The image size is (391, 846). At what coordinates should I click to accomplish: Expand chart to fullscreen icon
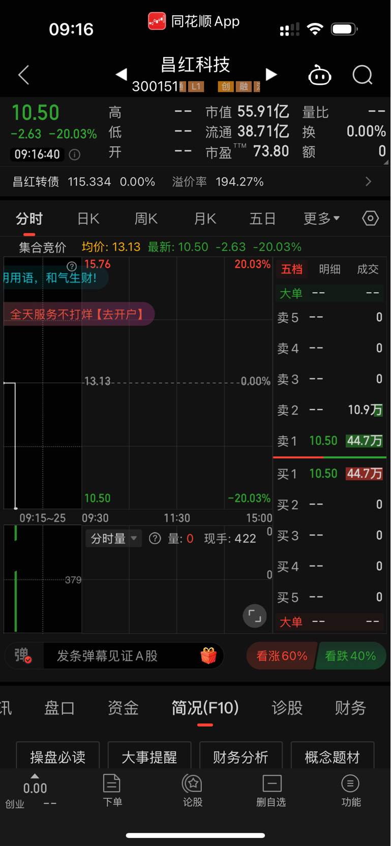(x=255, y=616)
